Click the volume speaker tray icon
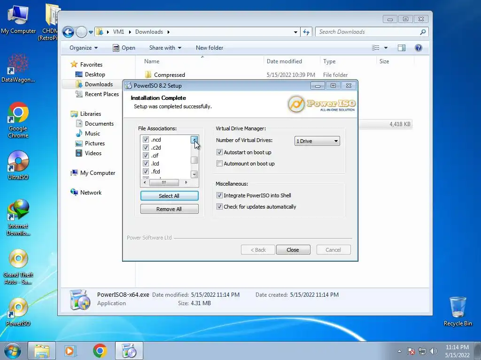481x360 pixels. pos(434,351)
